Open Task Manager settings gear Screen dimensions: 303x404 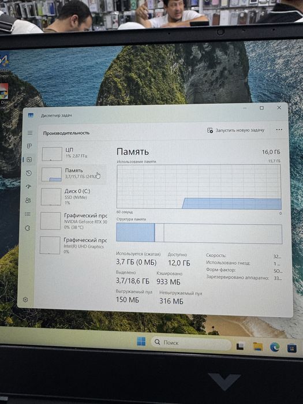(x=25, y=300)
